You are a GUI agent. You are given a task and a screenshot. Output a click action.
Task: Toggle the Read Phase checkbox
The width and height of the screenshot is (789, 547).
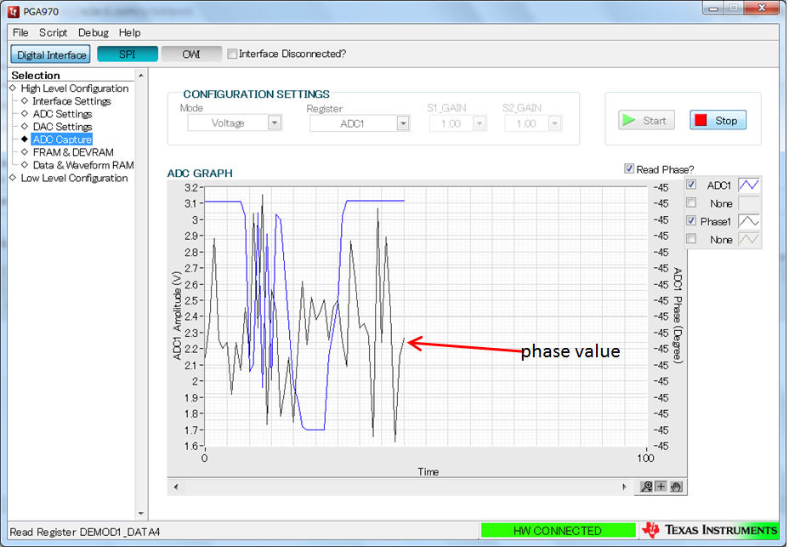[629, 168]
